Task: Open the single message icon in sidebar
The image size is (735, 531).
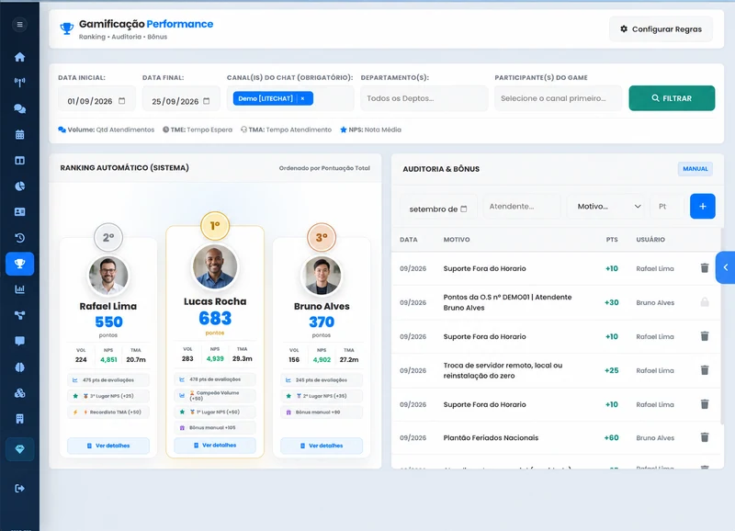Action: click(x=19, y=341)
